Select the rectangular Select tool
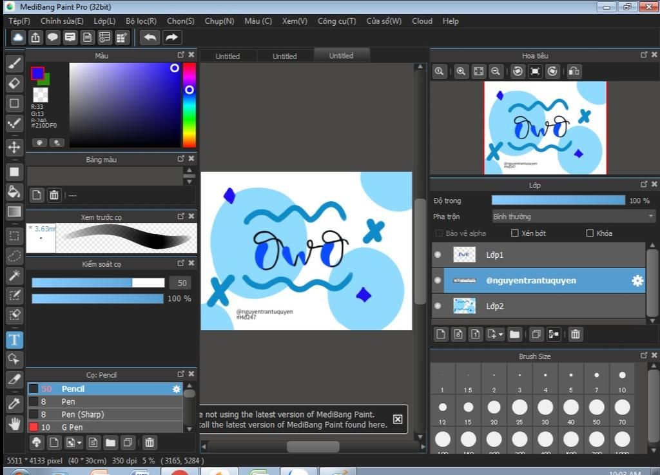Viewport: 660px width, 475px height. pos(14,236)
